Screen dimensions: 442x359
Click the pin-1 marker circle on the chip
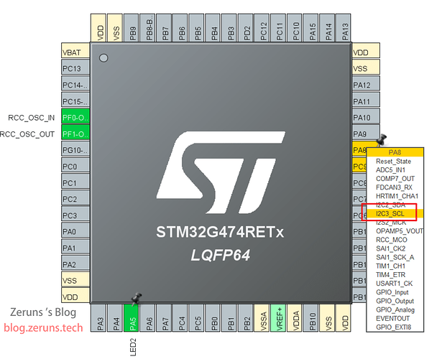click(103, 57)
